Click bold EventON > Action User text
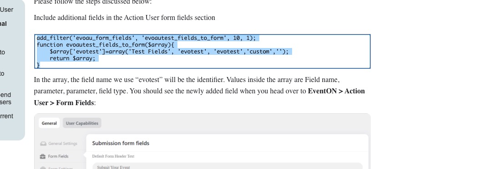Image resolution: width=480 pixels, height=169 pixels. pos(336,91)
